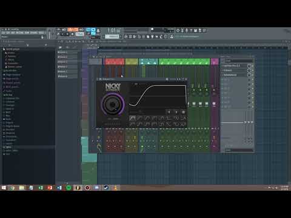This screenshot has width=291, height=218.
Task: Select the last curve shape in Kickstart's bottom row
Action: 183,124
